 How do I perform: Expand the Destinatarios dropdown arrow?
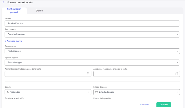[x=177, y=51]
